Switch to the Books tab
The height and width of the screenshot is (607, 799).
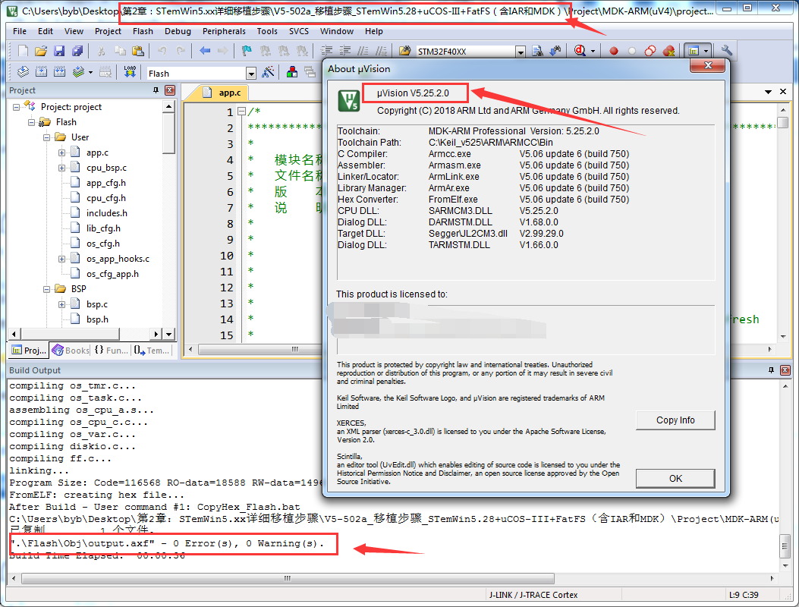[71, 350]
